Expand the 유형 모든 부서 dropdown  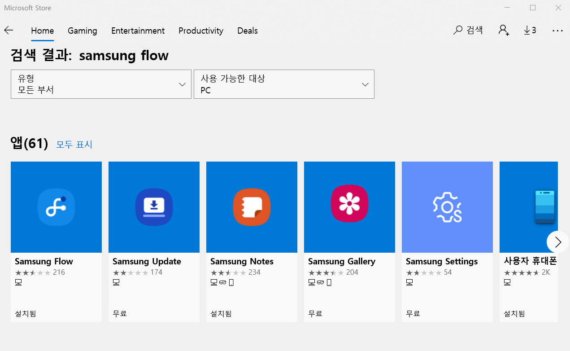[x=101, y=84]
